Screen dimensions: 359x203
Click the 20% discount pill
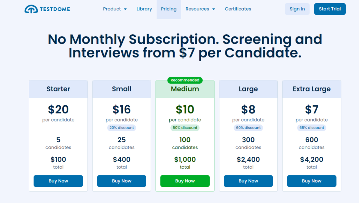[121, 128]
